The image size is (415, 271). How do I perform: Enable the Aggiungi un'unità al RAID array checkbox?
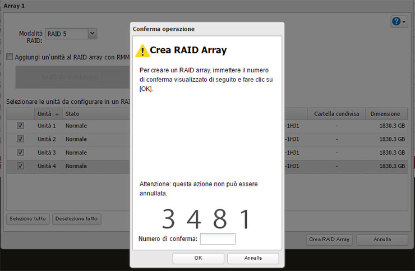tap(10, 57)
